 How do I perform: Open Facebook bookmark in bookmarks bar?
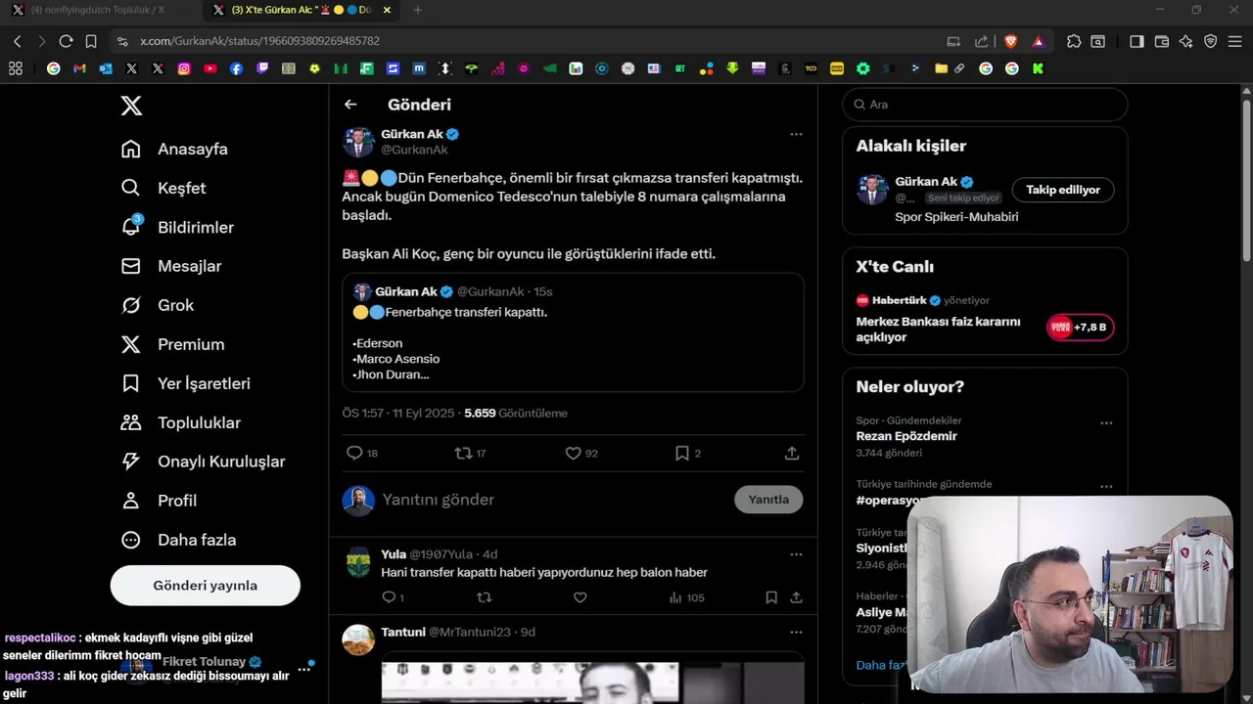(236, 68)
